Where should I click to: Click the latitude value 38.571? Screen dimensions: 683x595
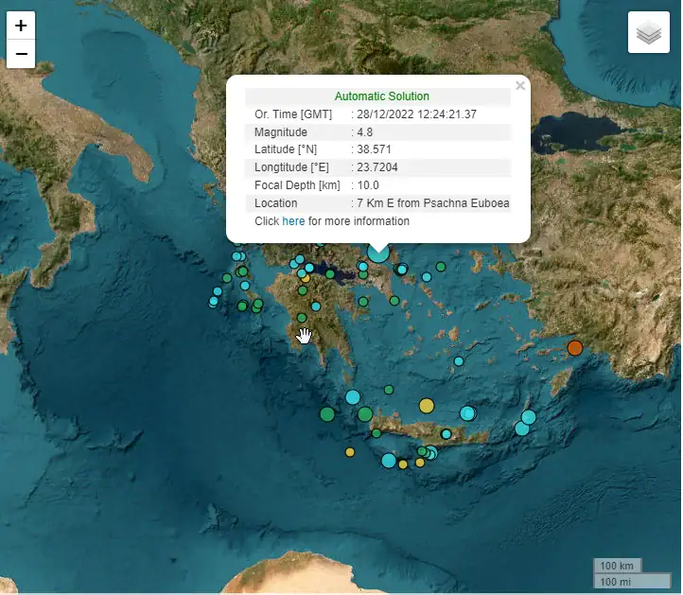(x=374, y=149)
